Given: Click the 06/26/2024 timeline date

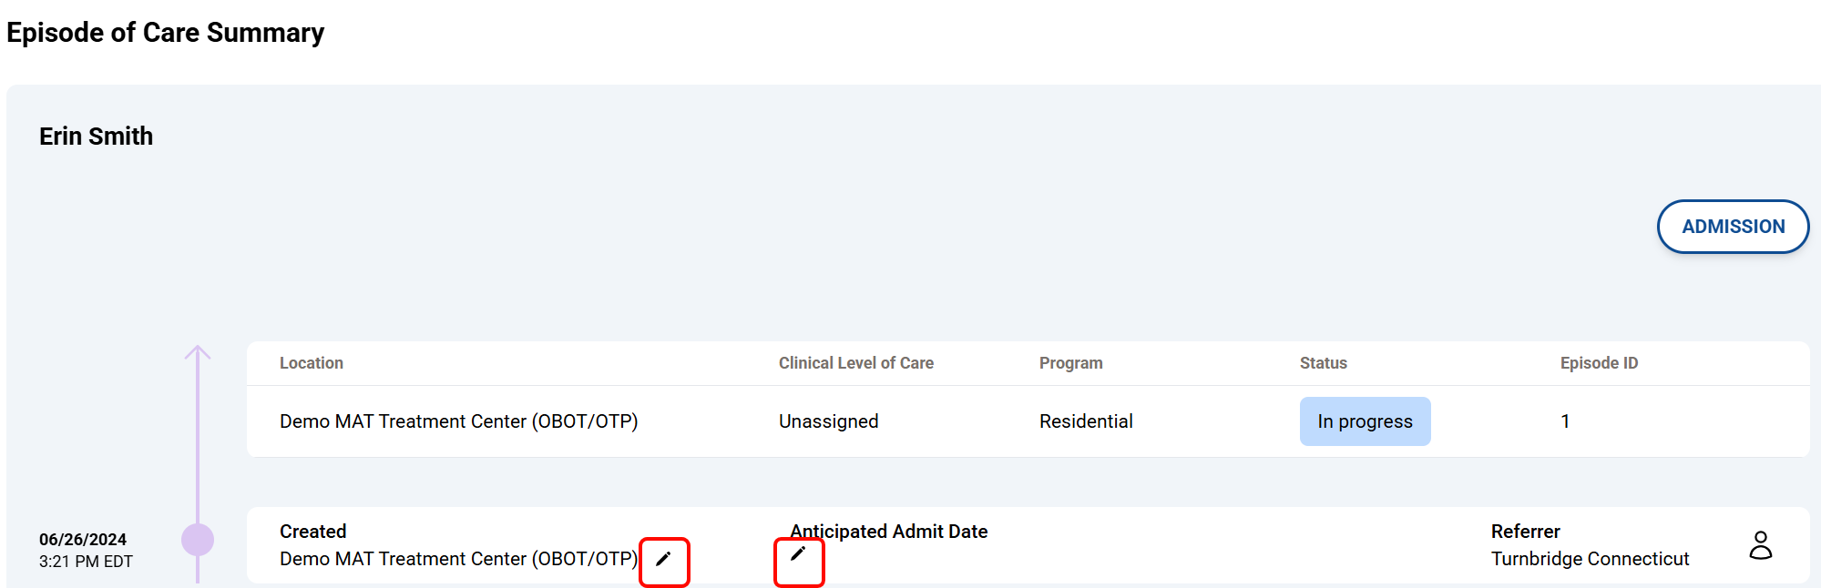Looking at the screenshot, I should [83, 540].
